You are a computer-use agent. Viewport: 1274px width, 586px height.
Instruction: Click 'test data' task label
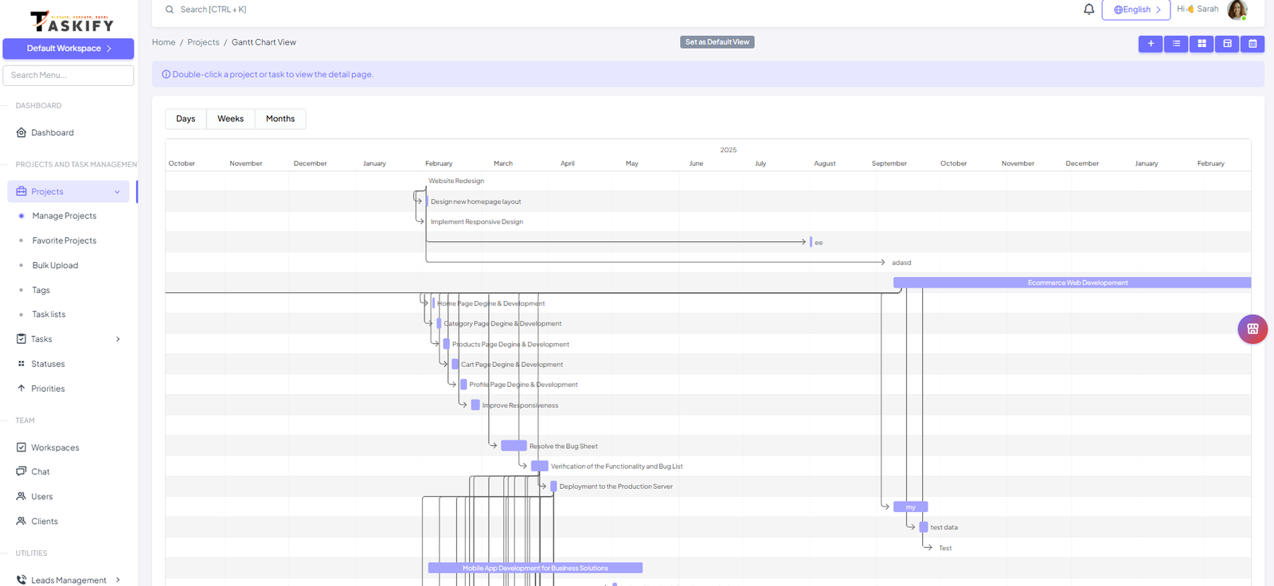(x=944, y=528)
